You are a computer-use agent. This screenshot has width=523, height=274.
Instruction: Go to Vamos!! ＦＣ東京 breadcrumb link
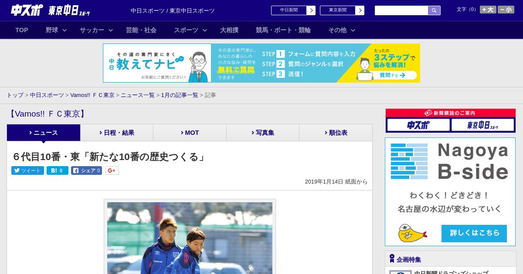click(x=92, y=95)
